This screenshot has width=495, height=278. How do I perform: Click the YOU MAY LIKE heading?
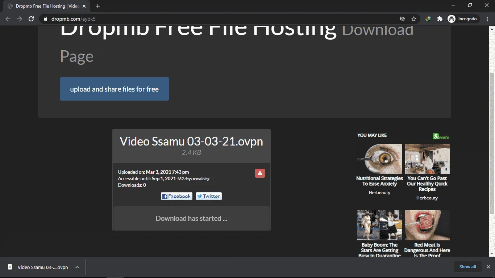pyautogui.click(x=372, y=135)
